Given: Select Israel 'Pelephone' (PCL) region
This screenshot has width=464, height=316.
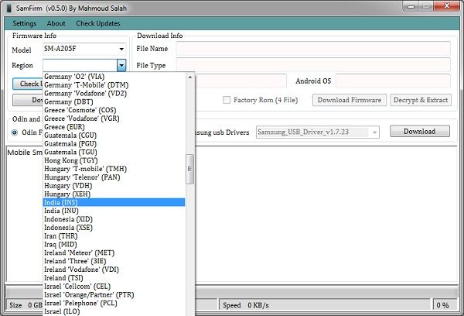Looking at the screenshot, I should [114, 304].
